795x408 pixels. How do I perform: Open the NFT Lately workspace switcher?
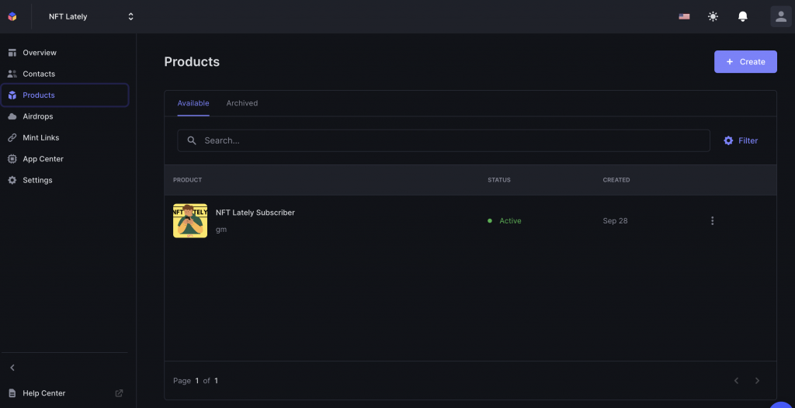(91, 17)
